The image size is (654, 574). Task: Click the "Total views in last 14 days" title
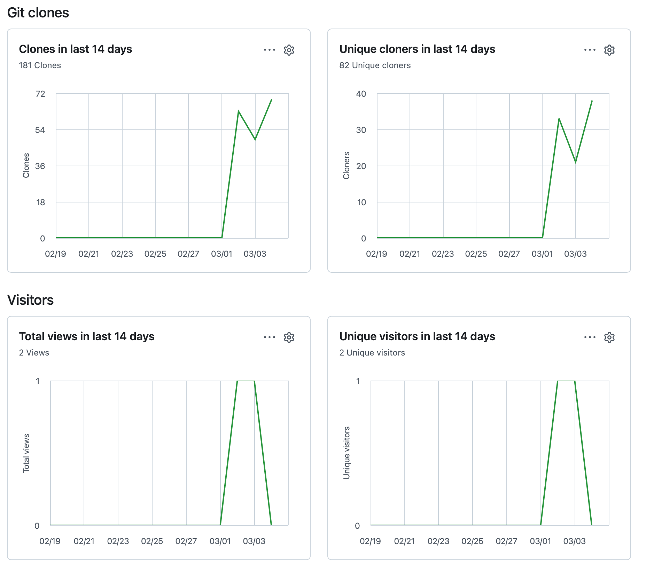(x=87, y=336)
